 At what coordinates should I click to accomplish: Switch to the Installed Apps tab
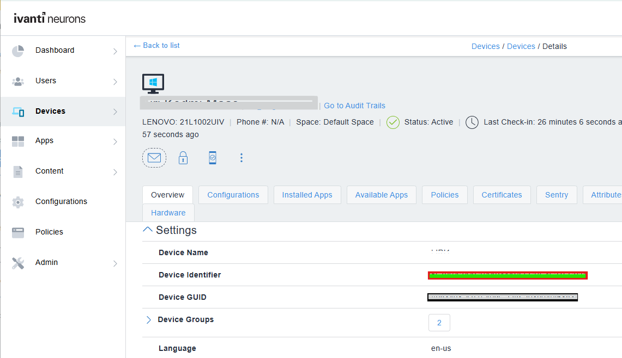pos(307,194)
